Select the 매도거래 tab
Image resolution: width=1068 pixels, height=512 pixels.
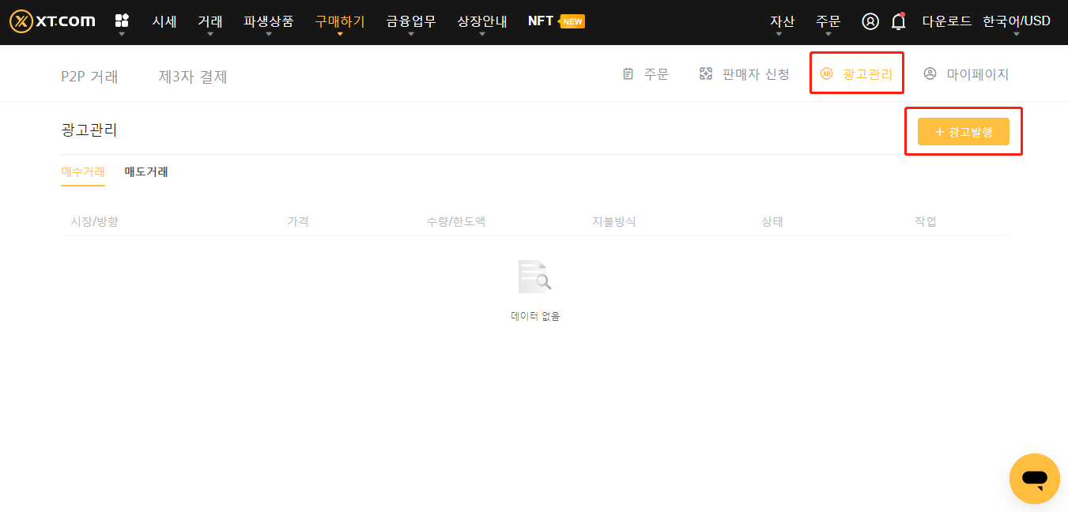[x=146, y=171]
